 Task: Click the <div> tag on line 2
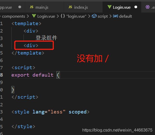(31, 31)
